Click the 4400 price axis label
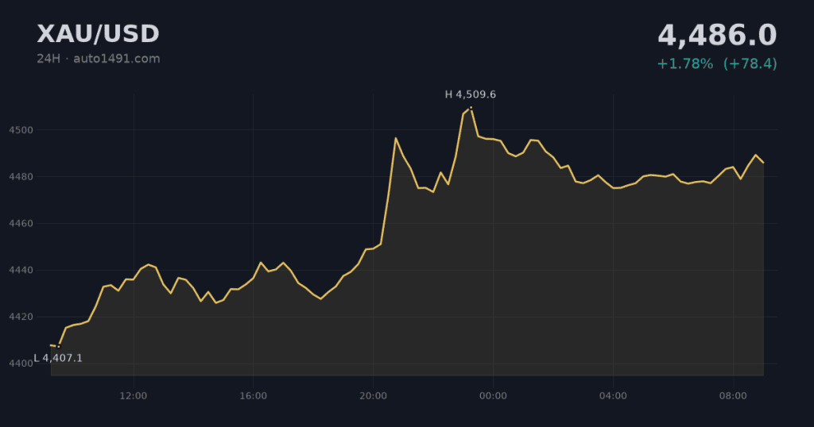814x427 pixels. pos(21,364)
